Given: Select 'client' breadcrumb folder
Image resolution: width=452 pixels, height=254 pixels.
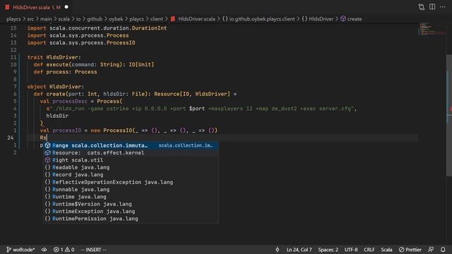Looking at the screenshot, I should (157, 19).
